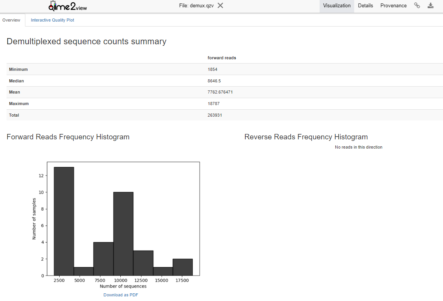This screenshot has width=443, height=301.
Task: Download the histogram as PDF
Action: tap(121, 295)
